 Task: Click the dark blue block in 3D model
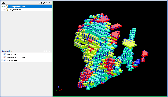pos(138,62)
